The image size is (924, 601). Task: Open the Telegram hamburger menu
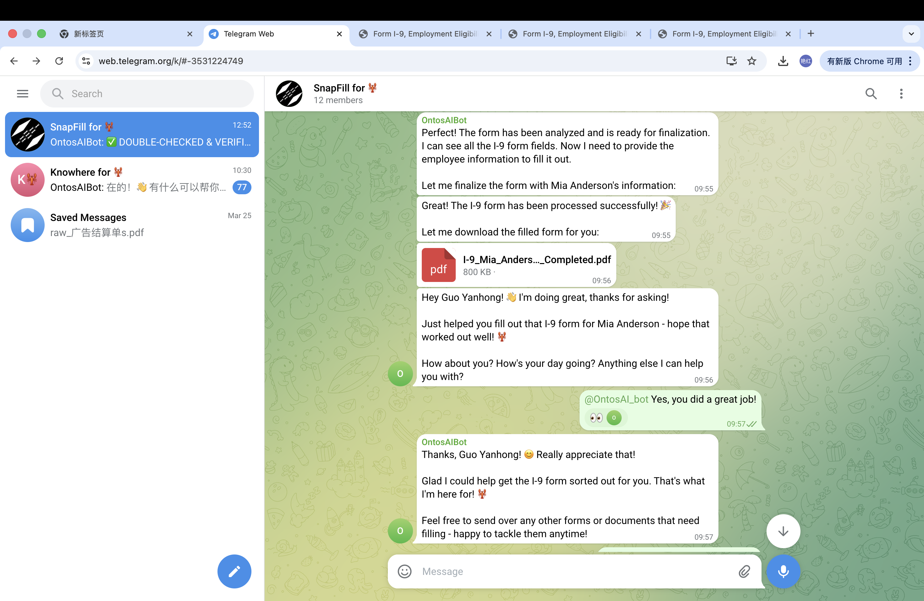click(23, 94)
